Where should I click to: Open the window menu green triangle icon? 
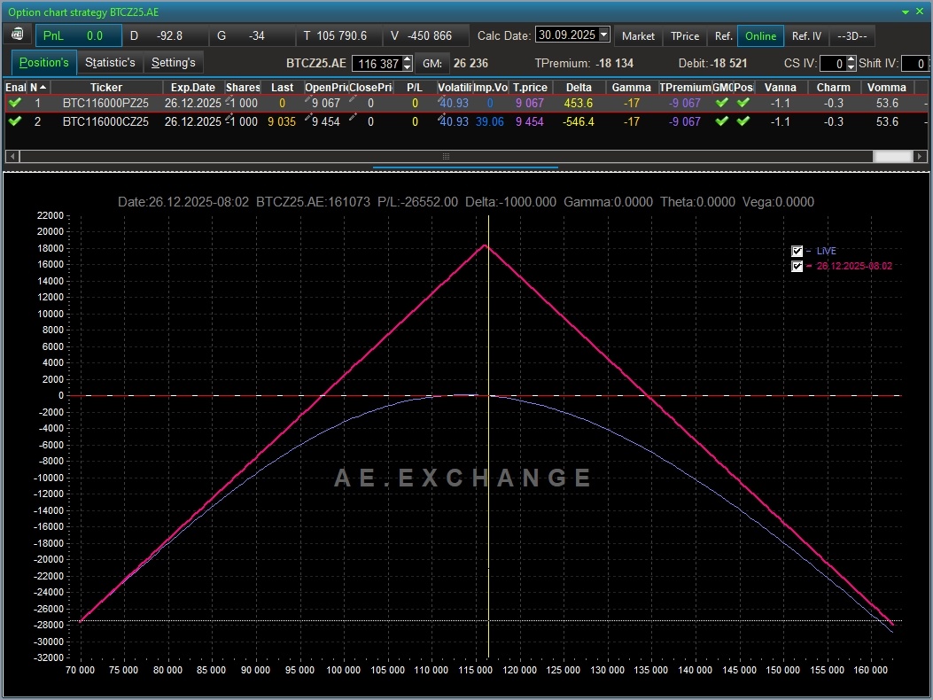tap(906, 12)
